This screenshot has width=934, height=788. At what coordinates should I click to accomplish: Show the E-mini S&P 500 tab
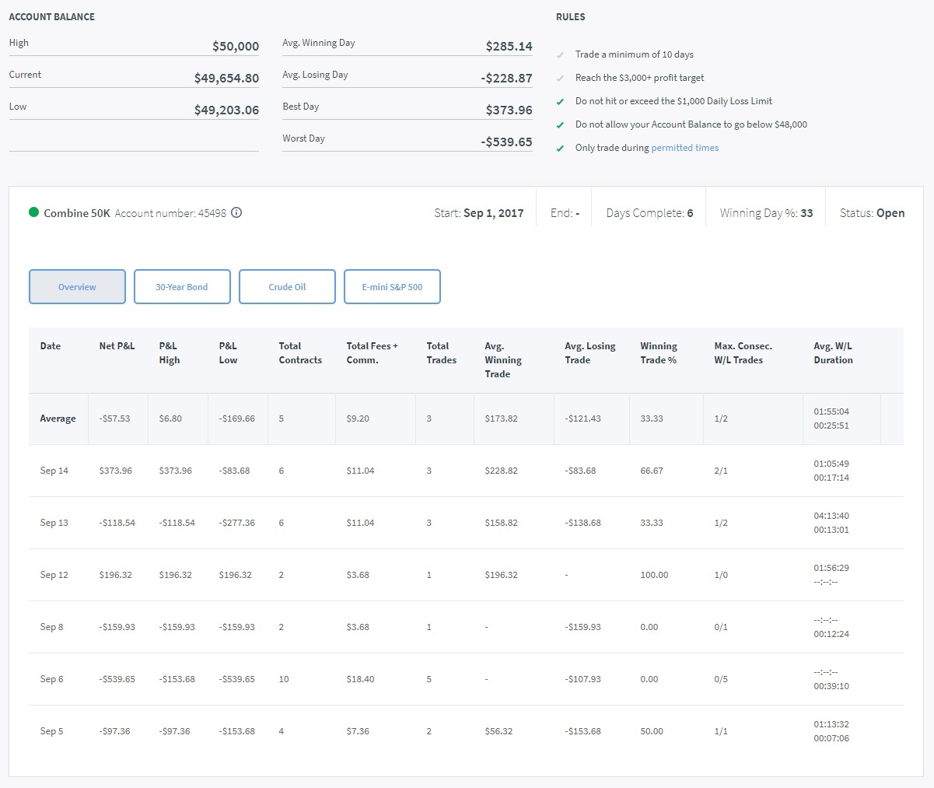point(392,286)
